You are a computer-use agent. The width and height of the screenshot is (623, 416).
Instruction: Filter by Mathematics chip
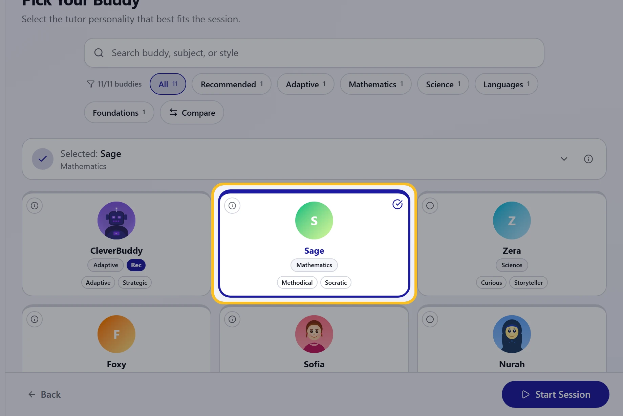376,84
